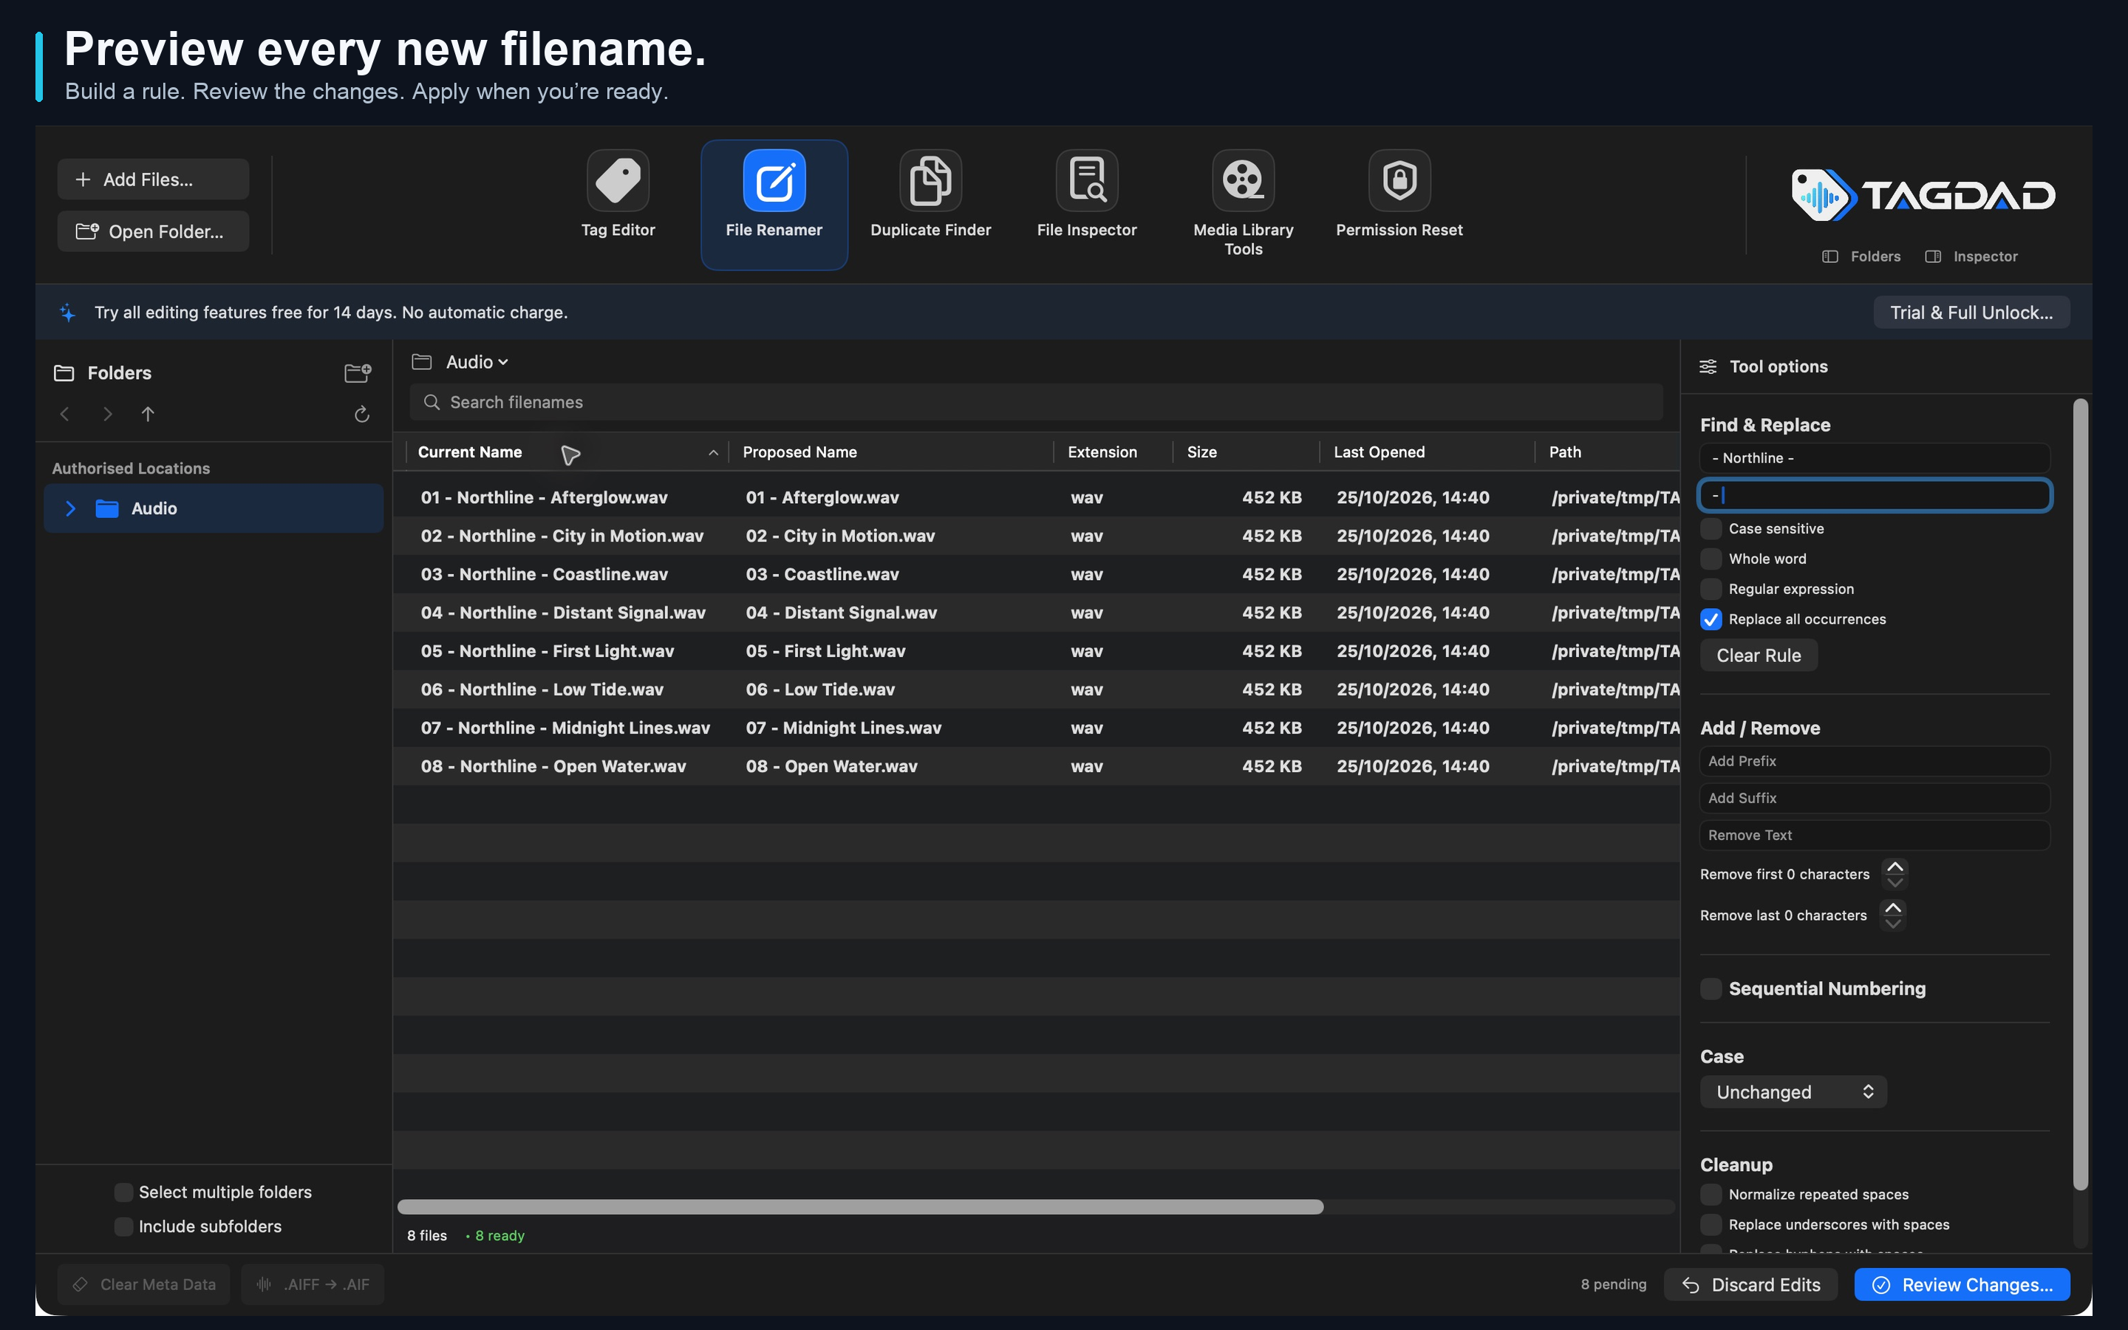Expand the Audio folder in sidebar

[71, 508]
